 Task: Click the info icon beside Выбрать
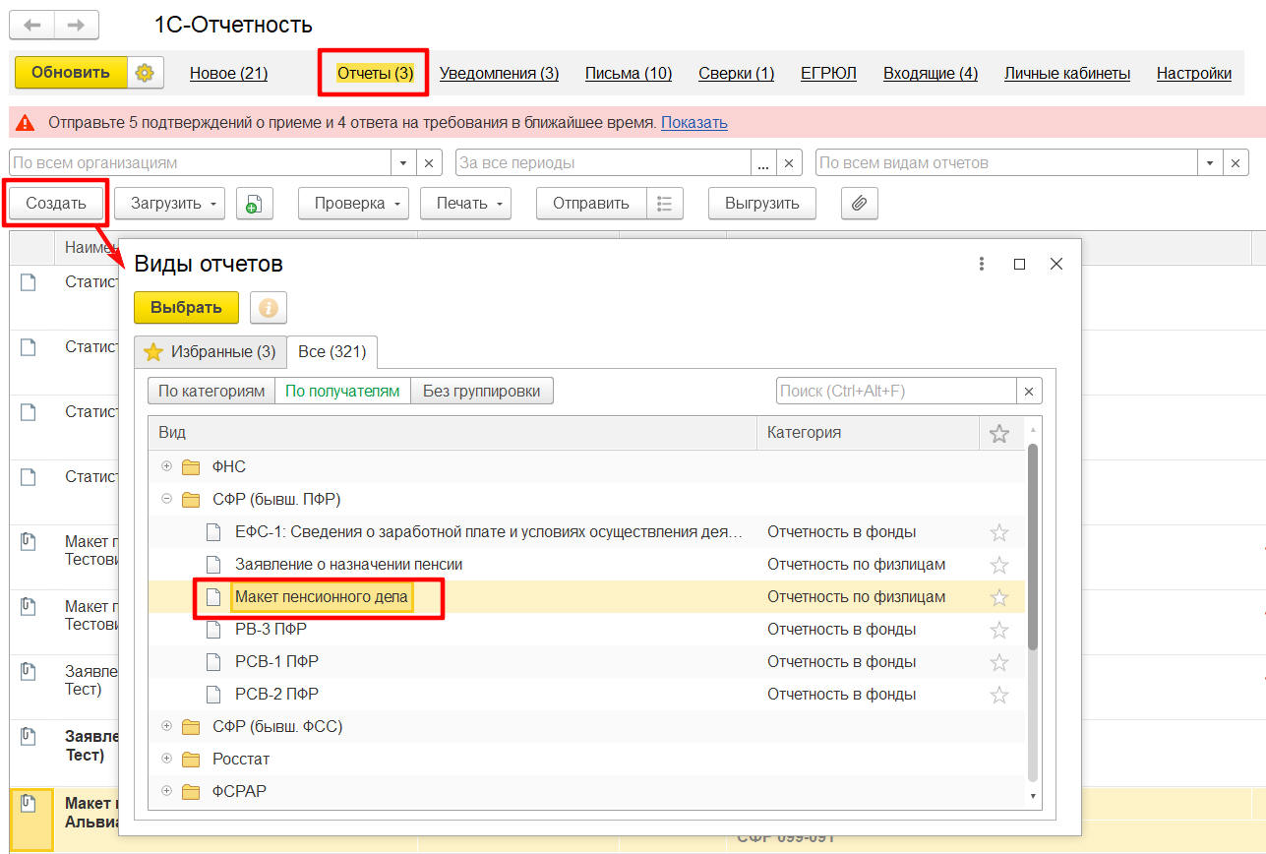(268, 308)
